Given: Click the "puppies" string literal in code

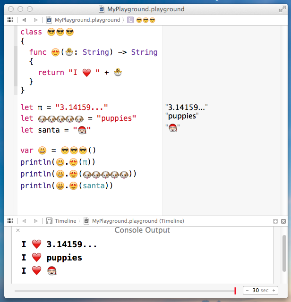Looking at the screenshot, I should tap(116, 118).
